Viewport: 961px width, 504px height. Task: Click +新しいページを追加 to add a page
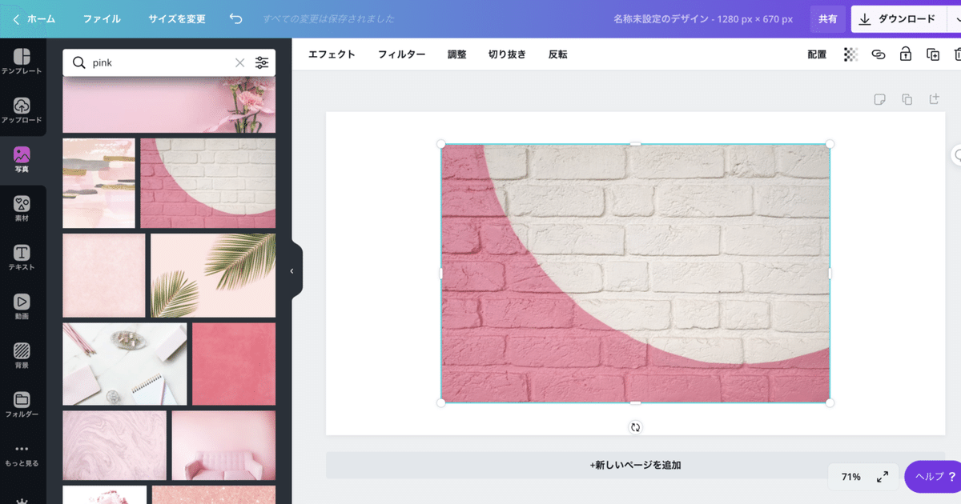tap(635, 465)
